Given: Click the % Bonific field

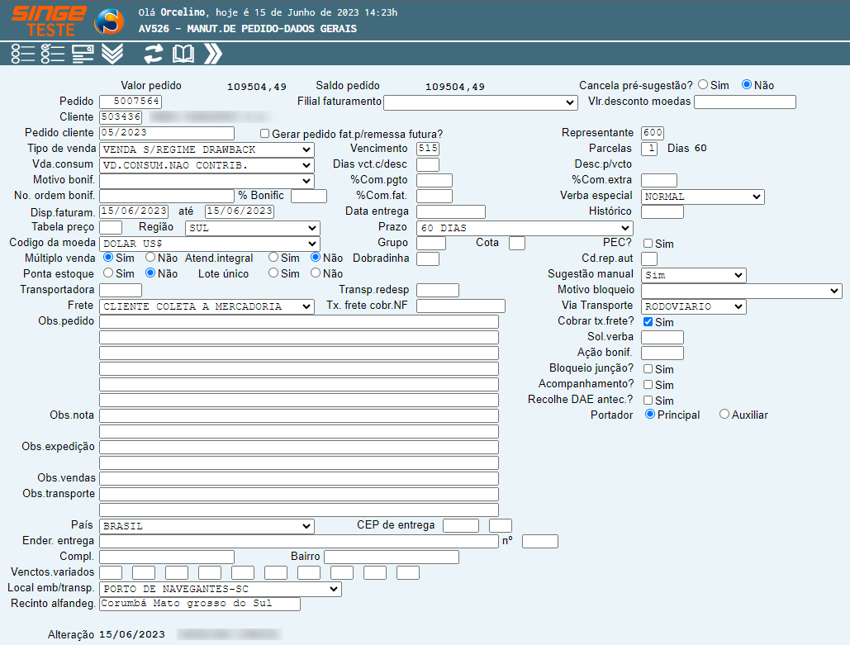Looking at the screenshot, I should coord(309,196).
